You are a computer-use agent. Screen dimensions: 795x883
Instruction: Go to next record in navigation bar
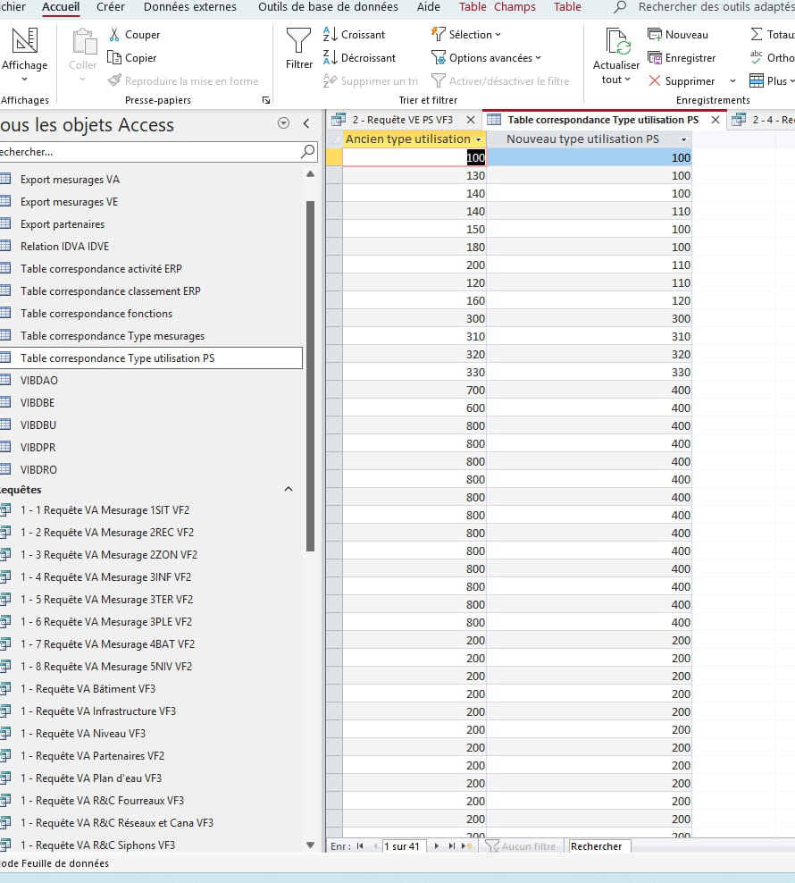click(437, 846)
